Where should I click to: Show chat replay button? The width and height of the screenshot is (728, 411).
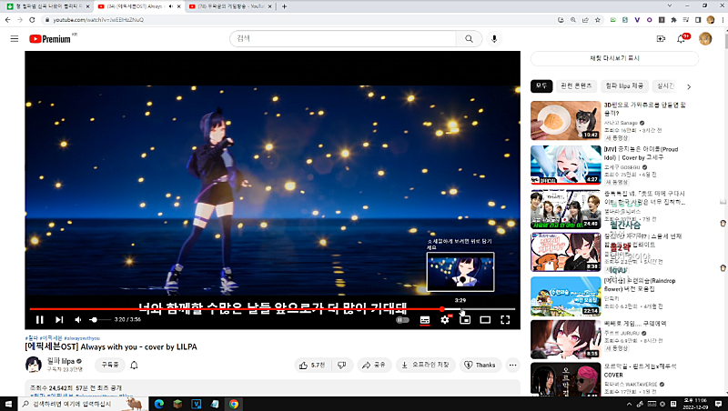point(614,58)
